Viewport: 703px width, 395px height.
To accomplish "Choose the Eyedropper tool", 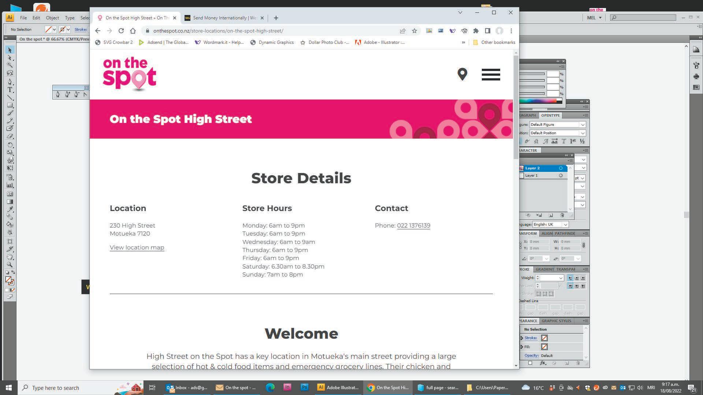I will 10,209.
